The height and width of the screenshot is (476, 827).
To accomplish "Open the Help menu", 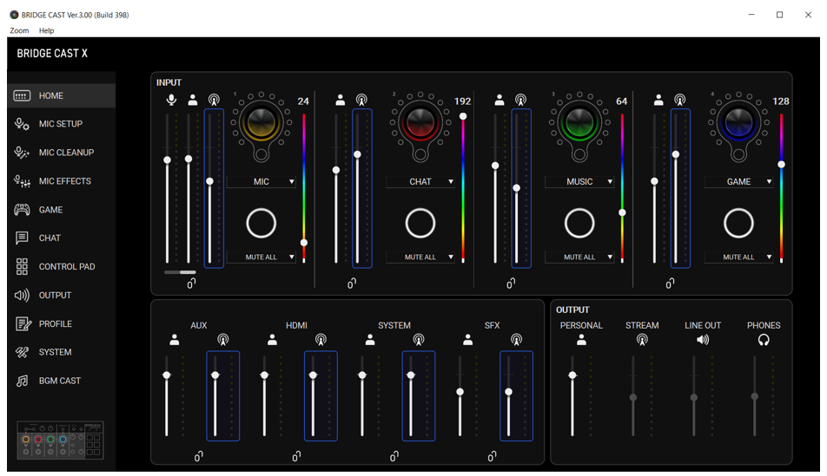I will [x=46, y=30].
